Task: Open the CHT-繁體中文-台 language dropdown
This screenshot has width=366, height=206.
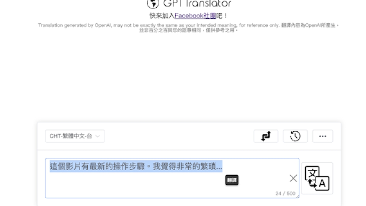Action: click(x=75, y=136)
